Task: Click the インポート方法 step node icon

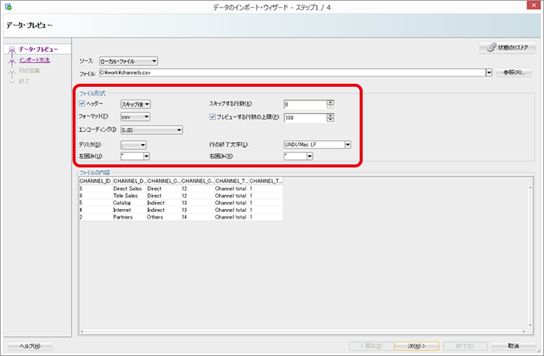Action: coord(11,60)
